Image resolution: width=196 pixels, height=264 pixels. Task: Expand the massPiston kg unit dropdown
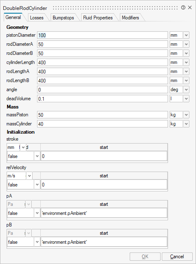(x=186, y=115)
